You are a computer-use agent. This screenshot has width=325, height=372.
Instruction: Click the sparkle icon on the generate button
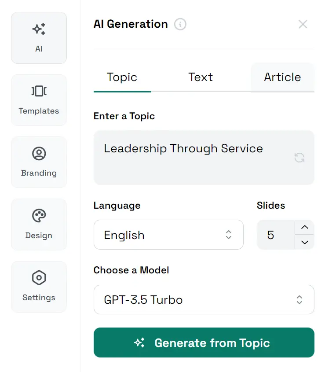coord(140,342)
